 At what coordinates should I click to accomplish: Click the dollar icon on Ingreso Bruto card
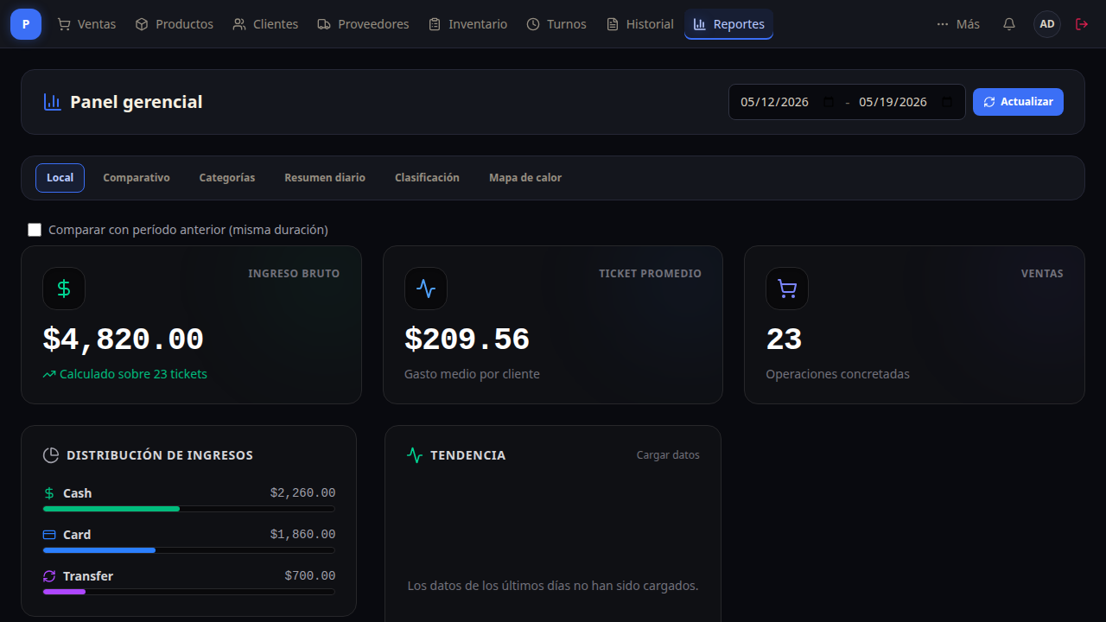[x=64, y=289]
